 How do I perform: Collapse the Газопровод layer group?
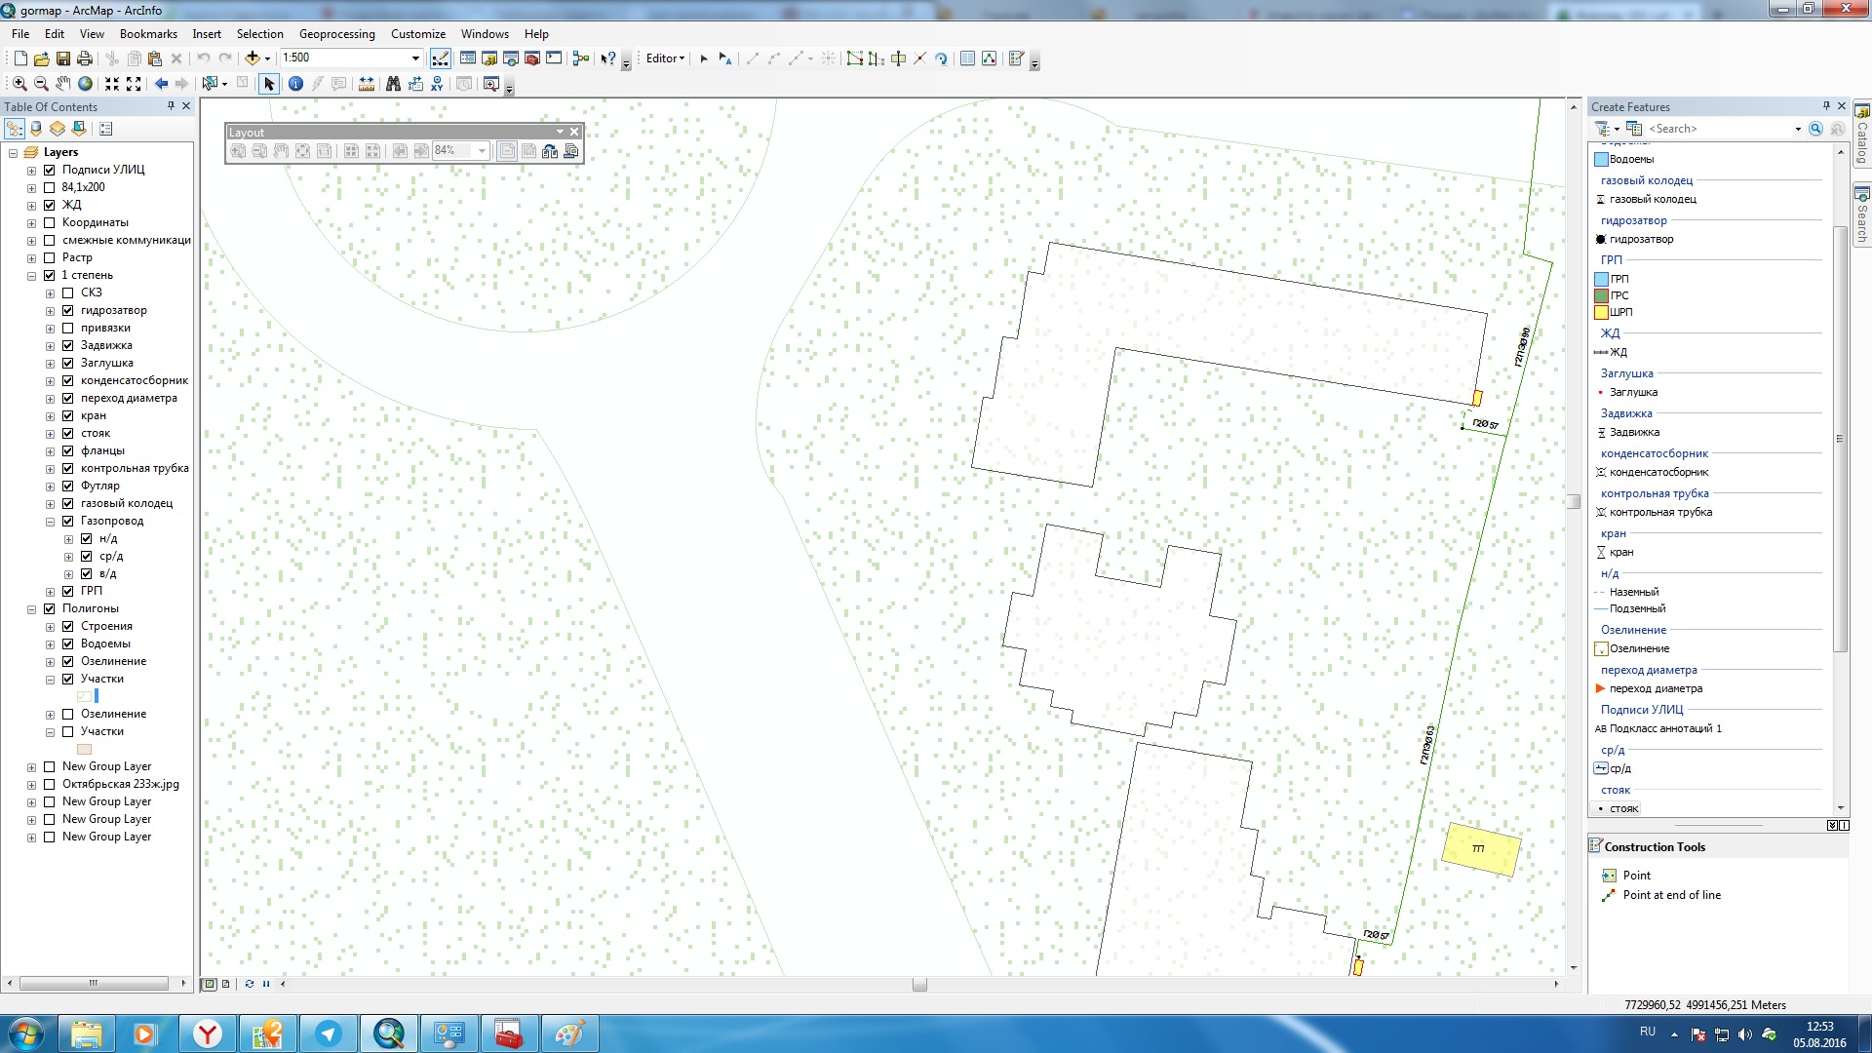click(x=50, y=522)
